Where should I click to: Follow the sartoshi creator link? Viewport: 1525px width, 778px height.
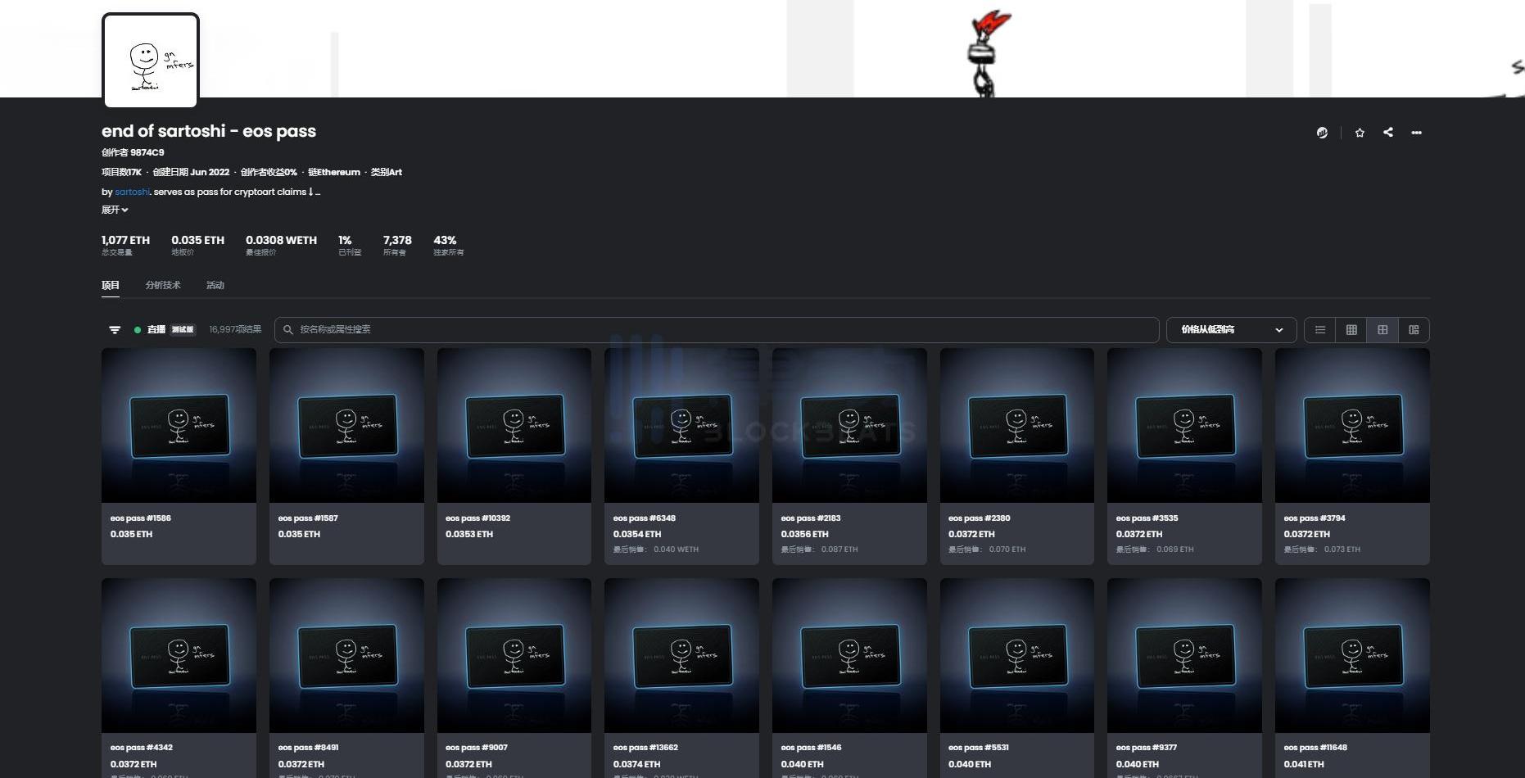tap(132, 192)
